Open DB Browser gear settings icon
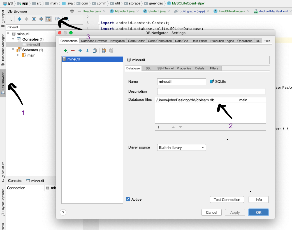Viewport: 292px width, 230px height. 72,11
